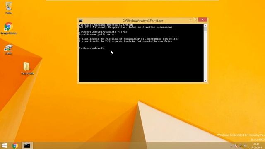Click the C:\Windows\system32\cmd.exe title text

[143, 21]
